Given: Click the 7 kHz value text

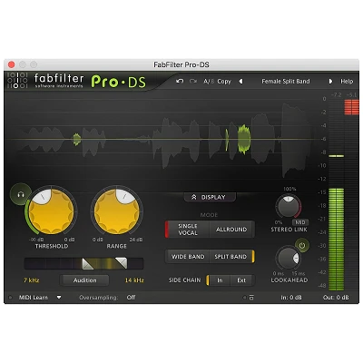Looking at the screenshot, I should coord(32,280).
